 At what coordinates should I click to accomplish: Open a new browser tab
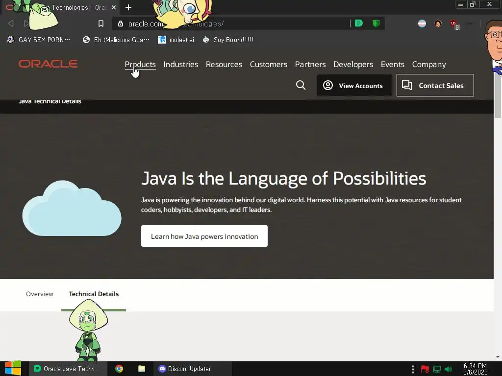(x=128, y=7)
